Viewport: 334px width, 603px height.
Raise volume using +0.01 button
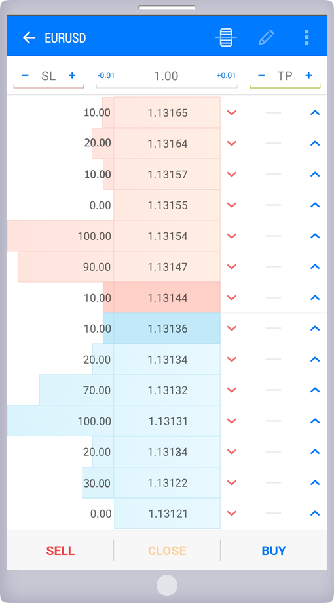pyautogui.click(x=226, y=75)
